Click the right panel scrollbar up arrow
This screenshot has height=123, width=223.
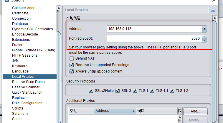pyautogui.click(x=215, y=18)
